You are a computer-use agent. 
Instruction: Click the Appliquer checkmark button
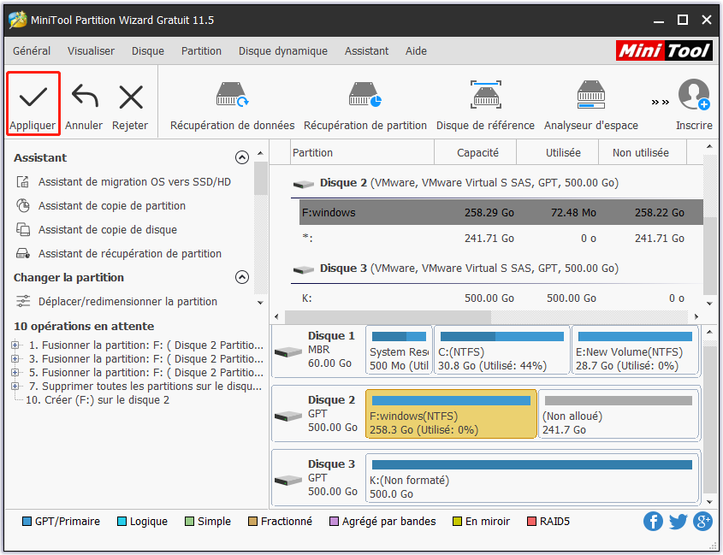click(x=33, y=103)
